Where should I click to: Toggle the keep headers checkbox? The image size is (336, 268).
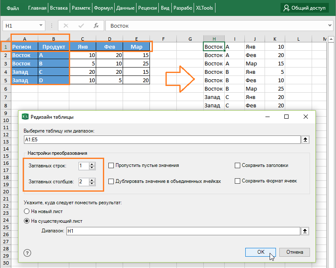[238, 165]
